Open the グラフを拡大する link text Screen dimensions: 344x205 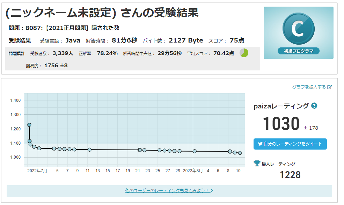309,87
